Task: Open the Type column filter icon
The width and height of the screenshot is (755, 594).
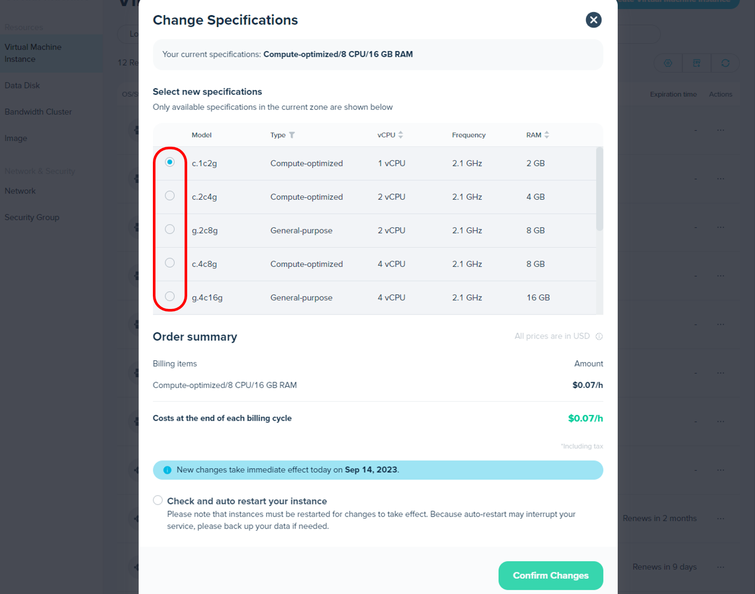Action: pyautogui.click(x=292, y=135)
